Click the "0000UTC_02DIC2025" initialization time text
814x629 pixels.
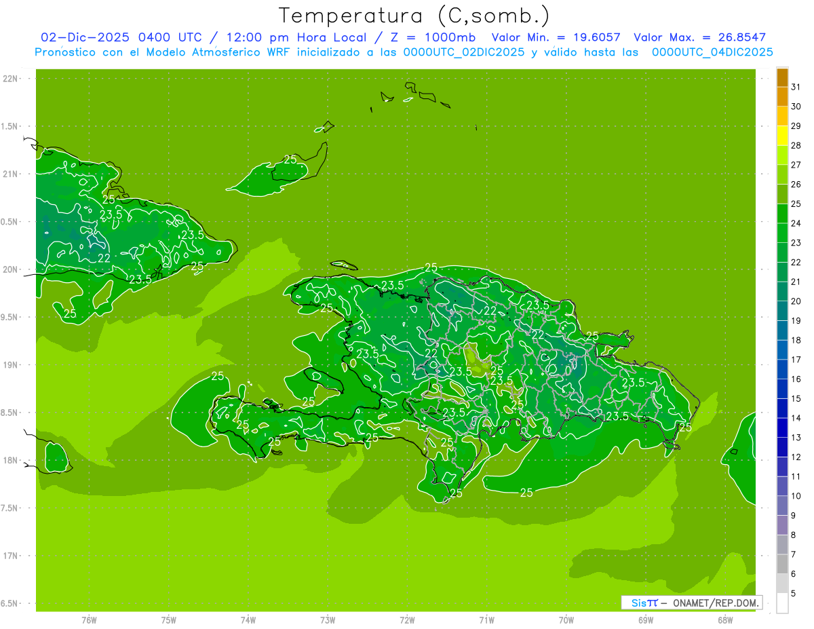click(x=464, y=52)
